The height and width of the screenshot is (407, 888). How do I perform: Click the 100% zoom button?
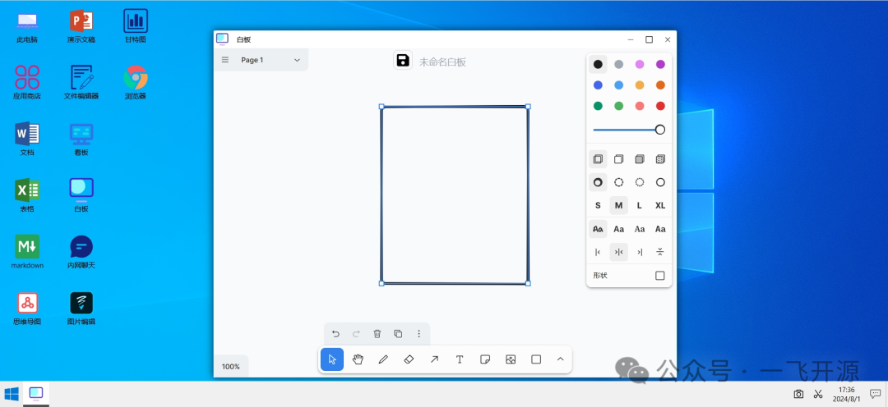click(230, 367)
